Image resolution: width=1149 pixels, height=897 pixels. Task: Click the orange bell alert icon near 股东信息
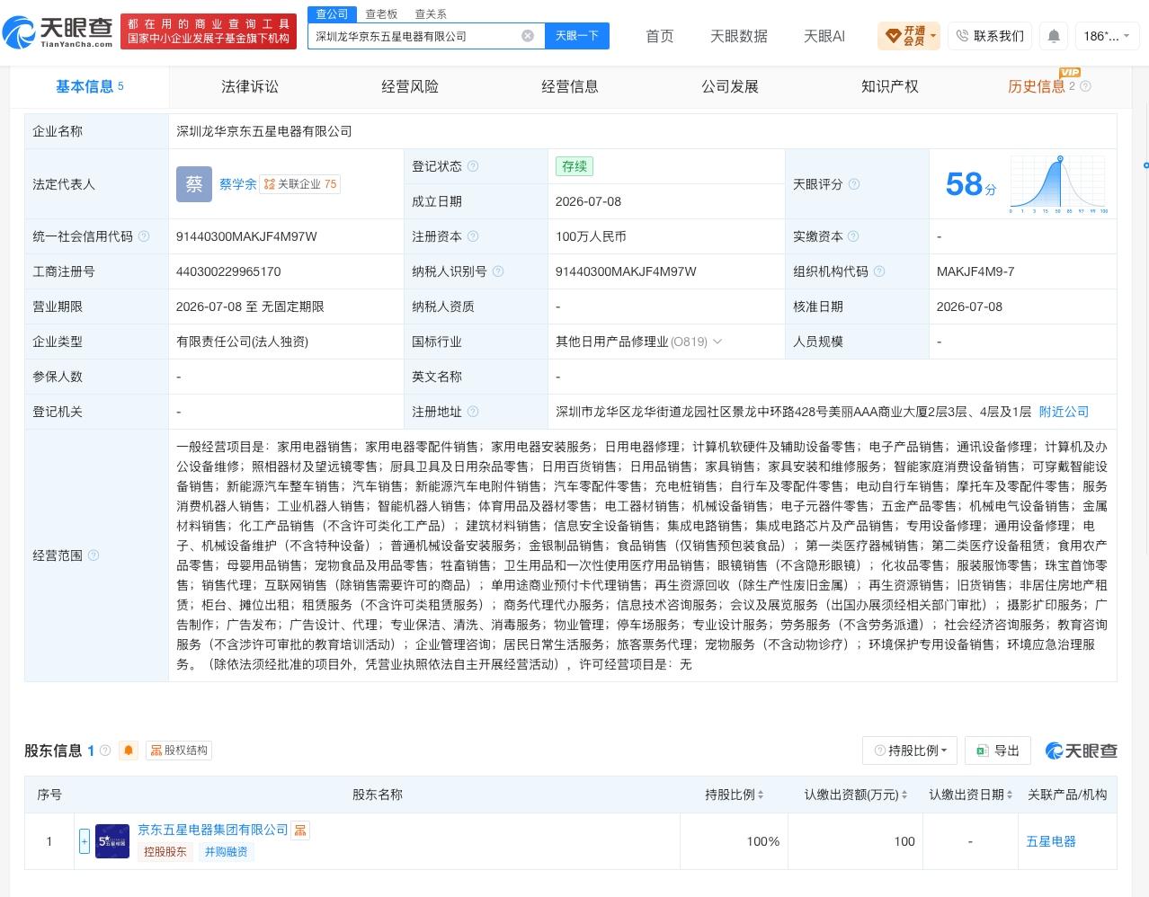point(129,750)
